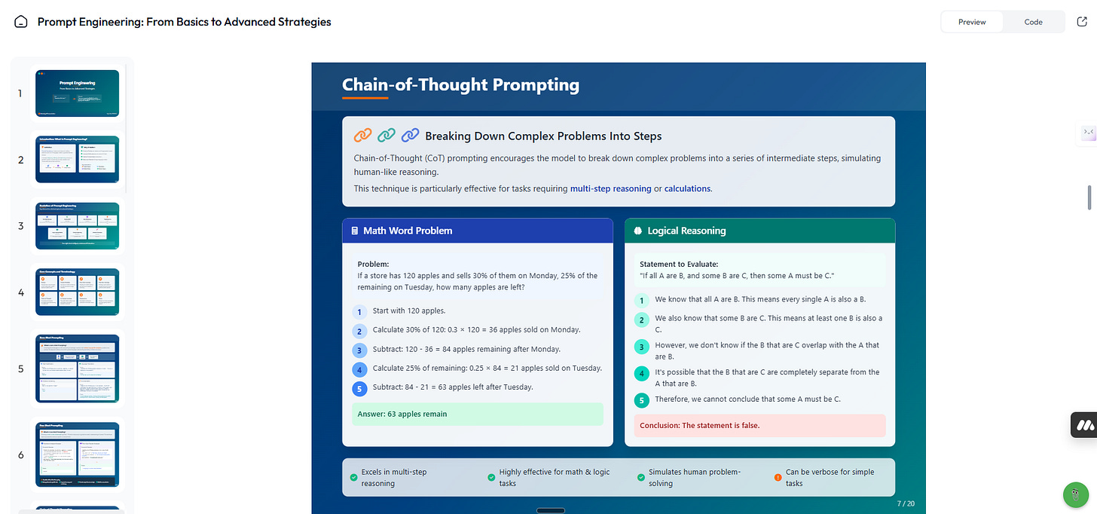The height and width of the screenshot is (514, 1097).
Task: Select the orange chain link icon on the slide
Action: pyautogui.click(x=363, y=135)
